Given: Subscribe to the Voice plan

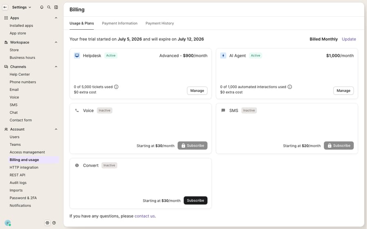Looking at the screenshot, I should pyautogui.click(x=192, y=146).
